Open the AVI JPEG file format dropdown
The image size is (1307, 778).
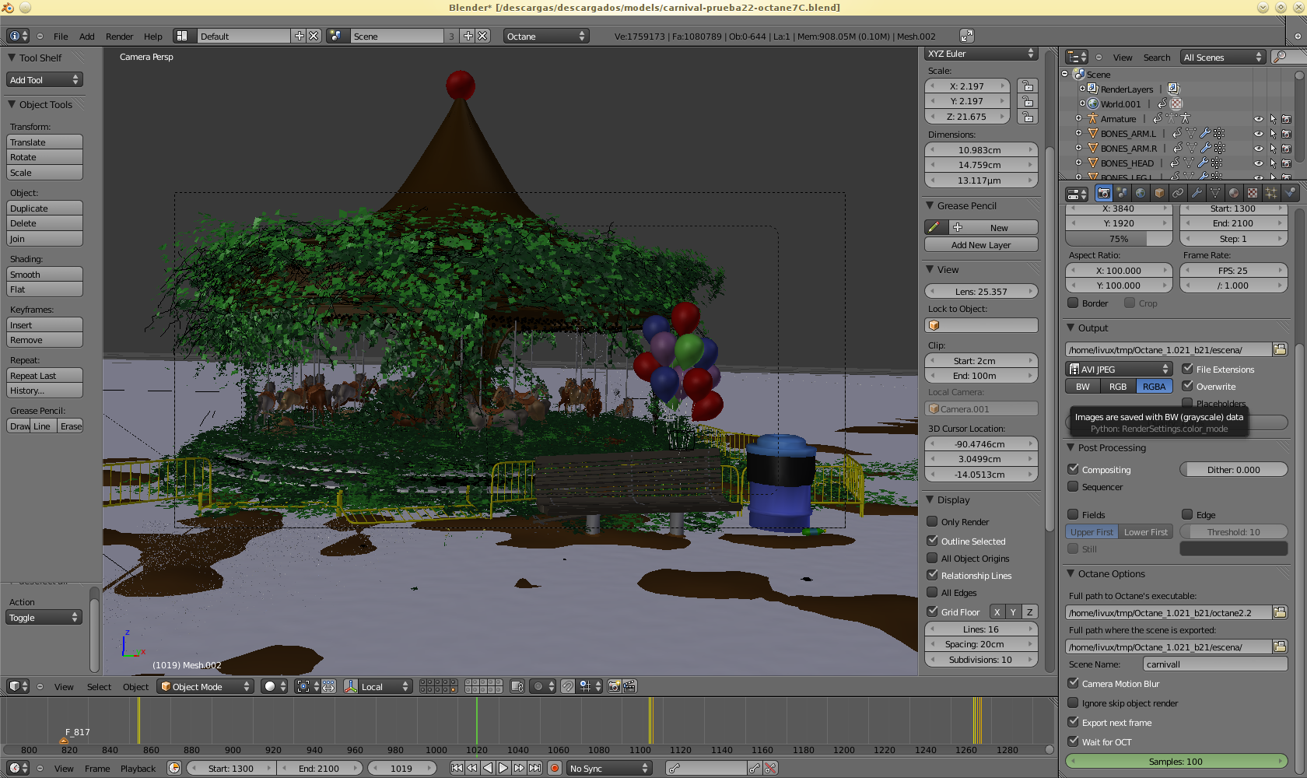pyautogui.click(x=1119, y=369)
